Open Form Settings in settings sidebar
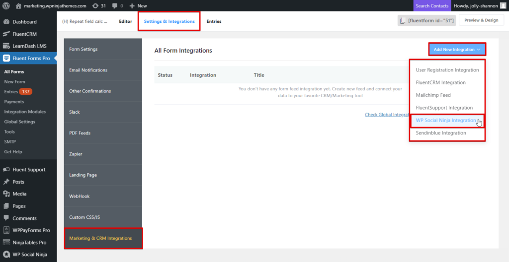 coord(103,49)
